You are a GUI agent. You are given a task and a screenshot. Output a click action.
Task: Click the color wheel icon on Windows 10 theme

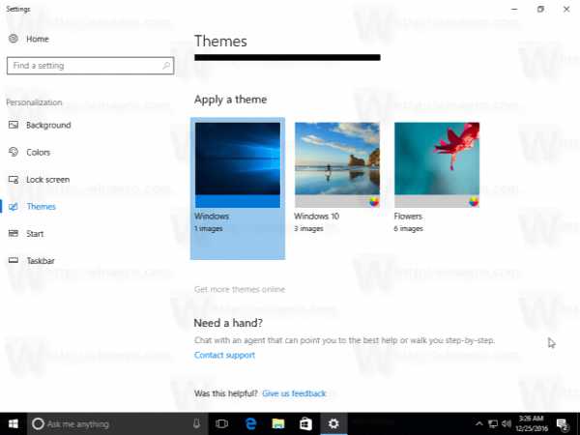pos(373,202)
